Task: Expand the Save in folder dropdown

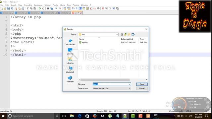Action: coord(117,34)
